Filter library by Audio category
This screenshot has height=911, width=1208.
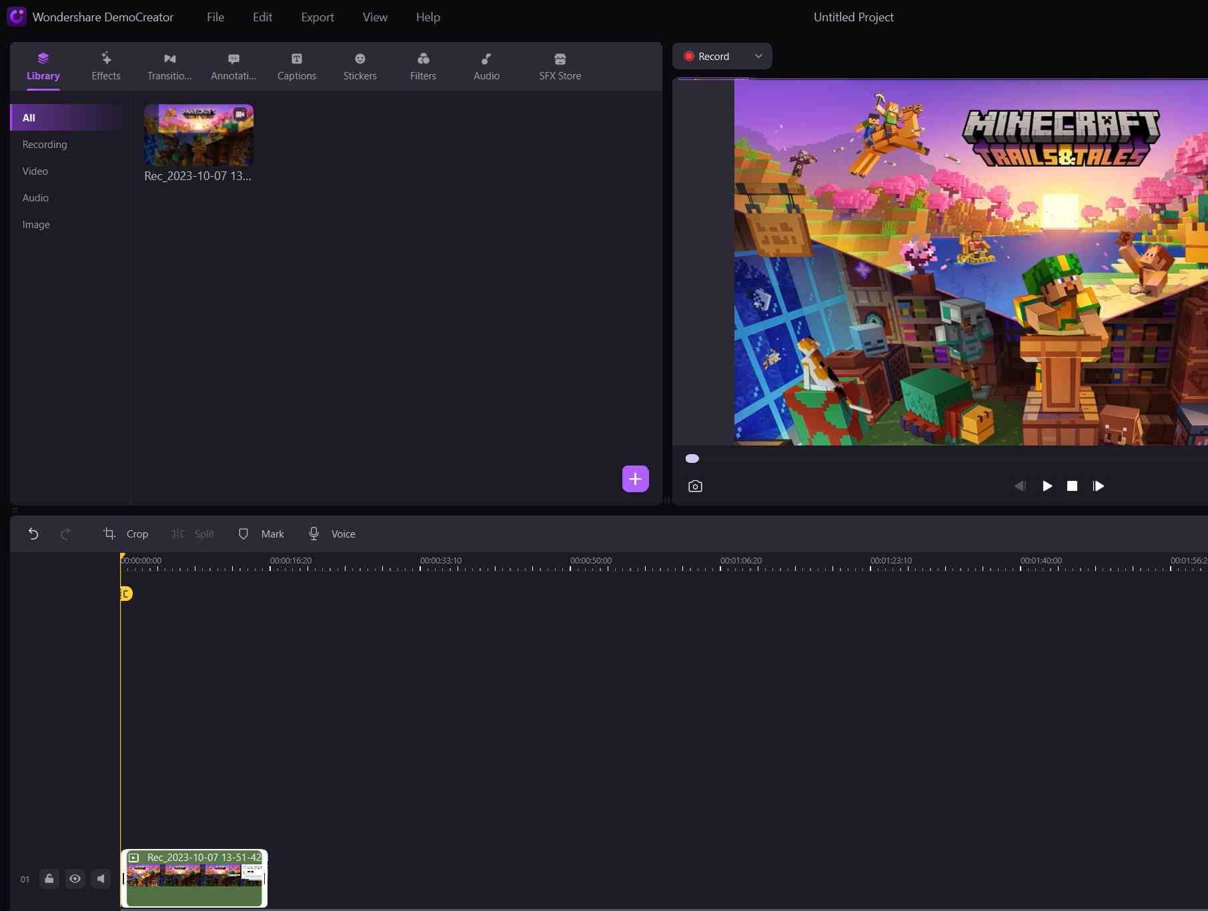pos(35,198)
